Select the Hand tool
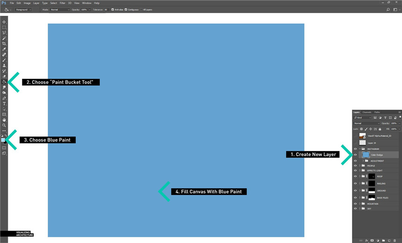The height and width of the screenshot is (243, 402). click(4, 120)
